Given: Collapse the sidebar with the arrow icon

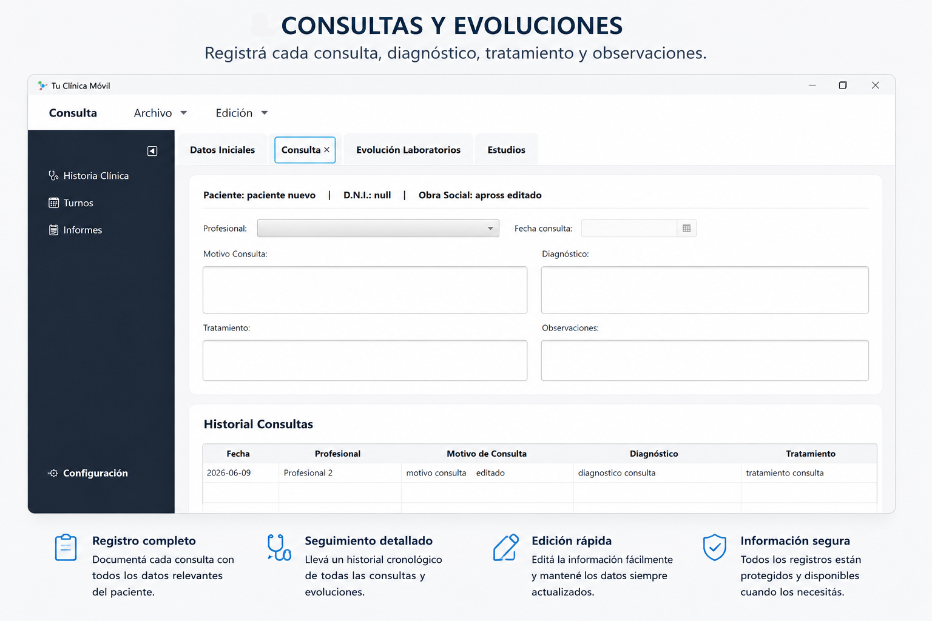Looking at the screenshot, I should pos(152,151).
